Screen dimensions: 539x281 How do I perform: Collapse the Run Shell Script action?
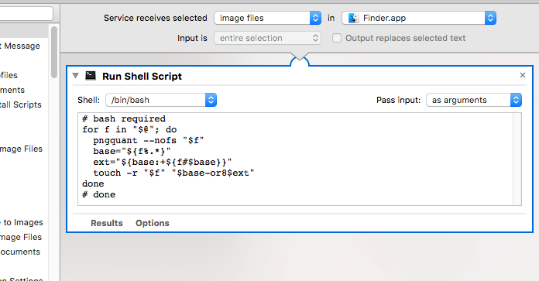tap(76, 76)
